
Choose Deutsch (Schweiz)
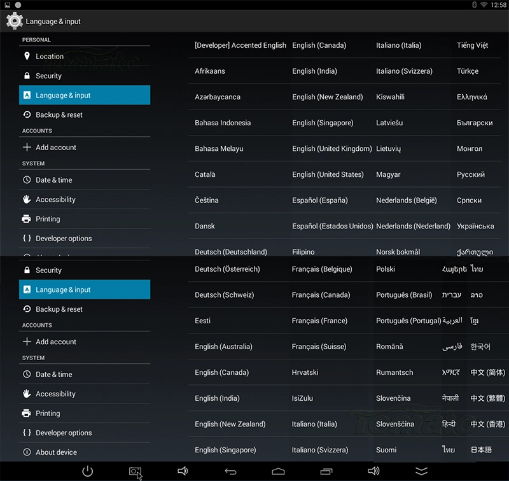click(x=225, y=295)
